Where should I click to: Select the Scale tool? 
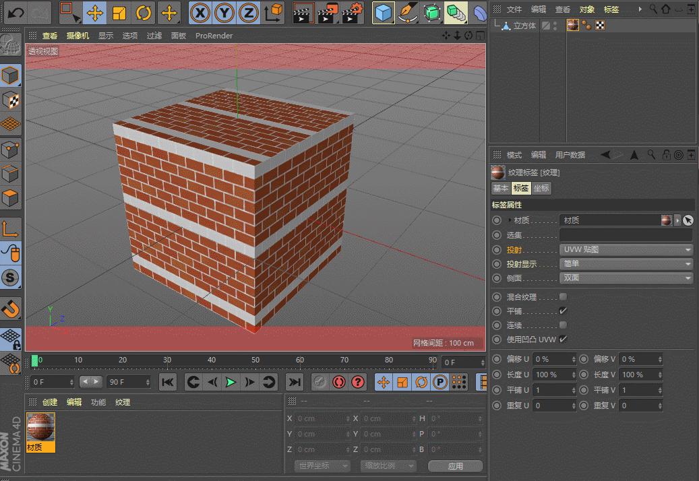[119, 12]
